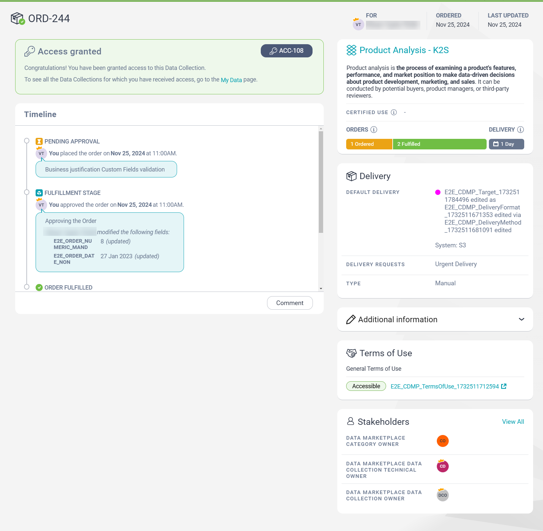543x531 pixels.
Task: Click View All stakeholders link
Action: click(x=513, y=422)
